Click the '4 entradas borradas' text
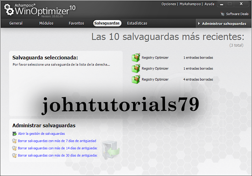 click(x=198, y=79)
